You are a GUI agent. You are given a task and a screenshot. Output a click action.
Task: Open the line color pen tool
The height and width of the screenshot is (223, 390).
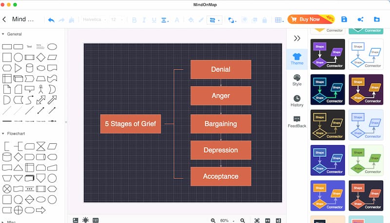click(201, 20)
